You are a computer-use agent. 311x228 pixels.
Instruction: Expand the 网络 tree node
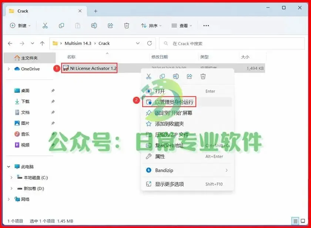point(9,199)
